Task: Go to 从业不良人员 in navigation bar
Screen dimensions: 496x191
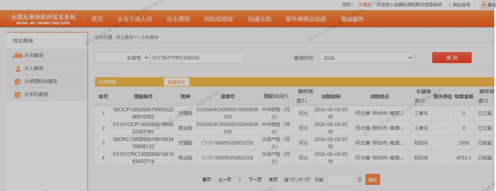Action: pyautogui.click(x=134, y=19)
